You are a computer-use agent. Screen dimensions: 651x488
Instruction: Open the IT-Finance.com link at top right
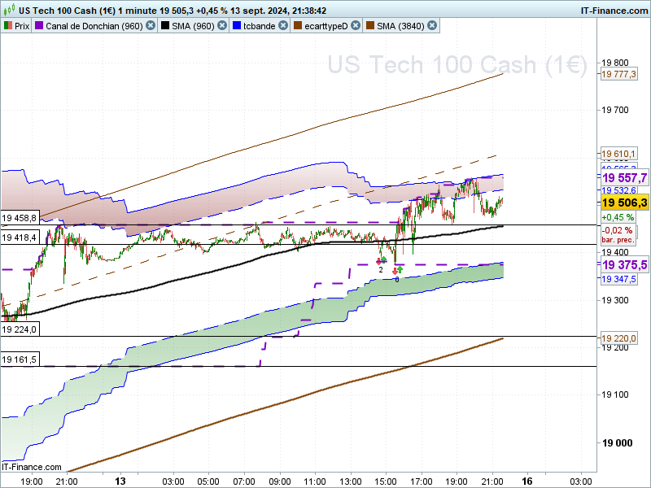[614, 11]
